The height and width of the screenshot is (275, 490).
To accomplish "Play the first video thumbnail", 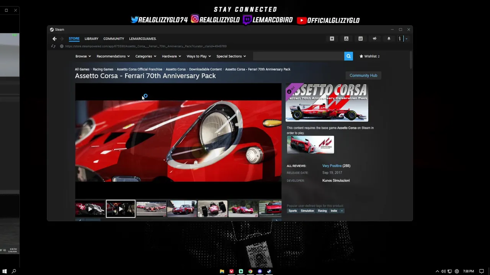I will [x=90, y=209].
